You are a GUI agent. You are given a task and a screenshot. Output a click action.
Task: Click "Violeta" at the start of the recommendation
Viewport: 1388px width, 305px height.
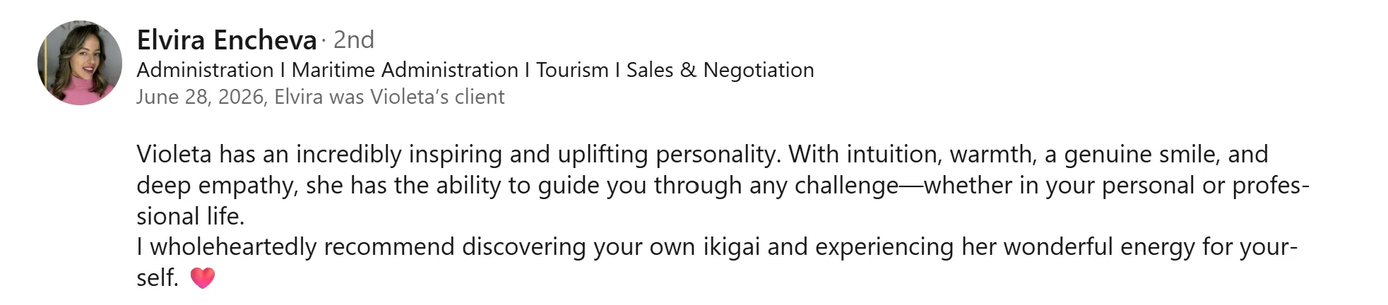click(x=174, y=154)
